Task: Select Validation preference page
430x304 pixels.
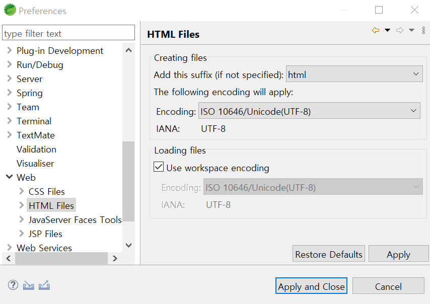Action: (x=36, y=149)
